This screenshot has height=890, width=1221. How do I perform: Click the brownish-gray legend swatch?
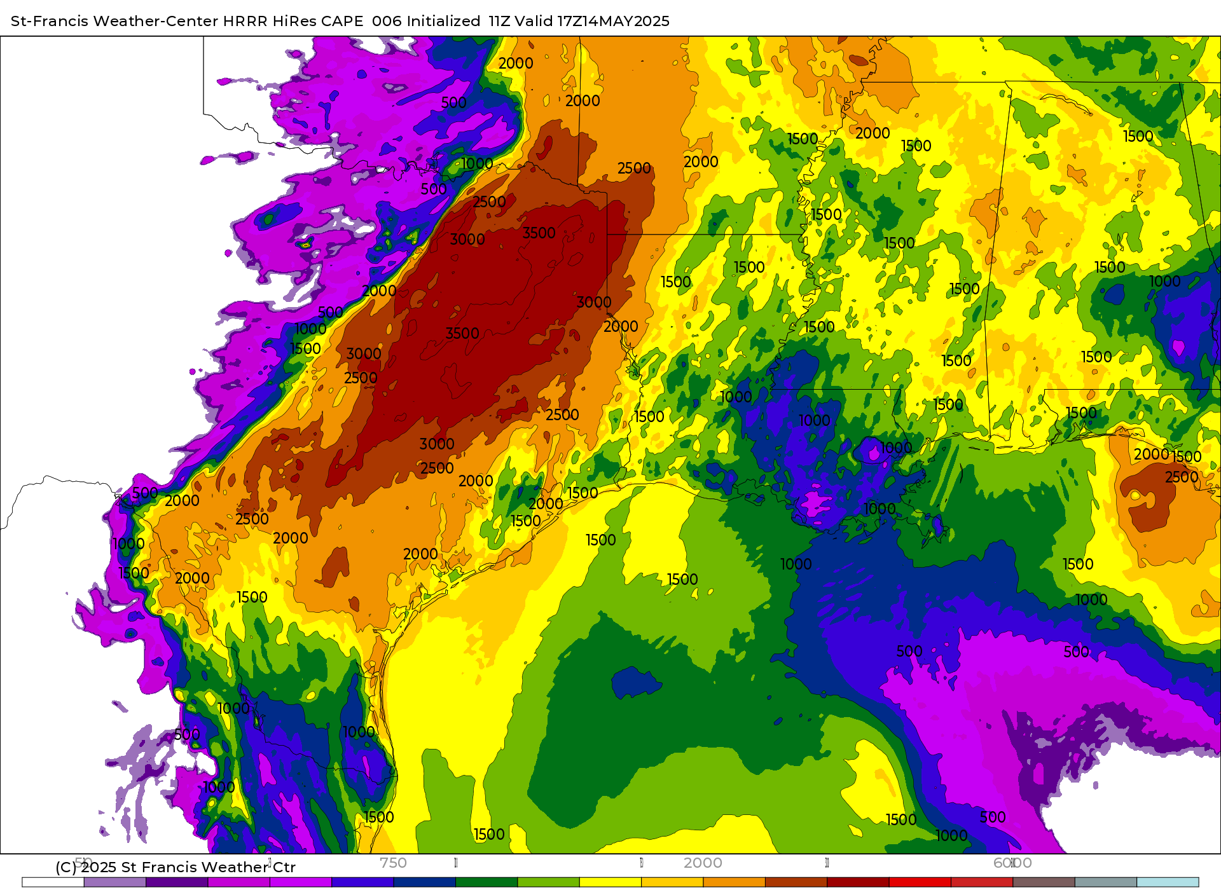1044,882
